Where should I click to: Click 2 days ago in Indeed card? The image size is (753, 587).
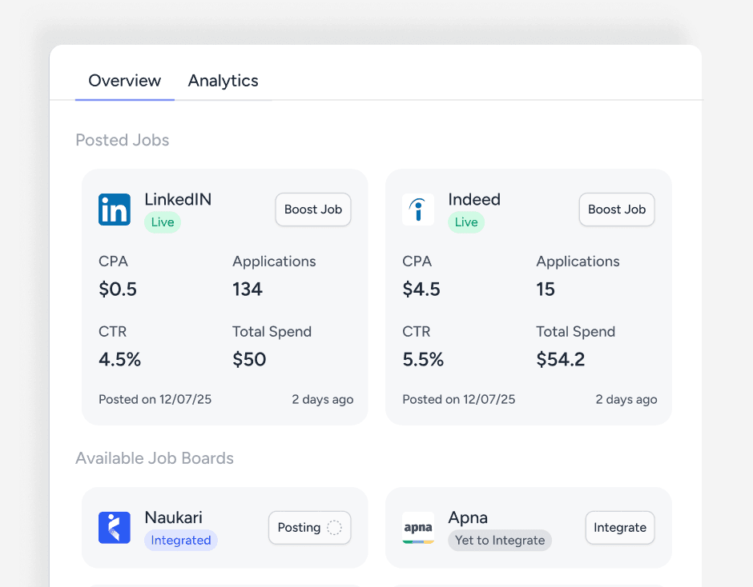click(626, 400)
